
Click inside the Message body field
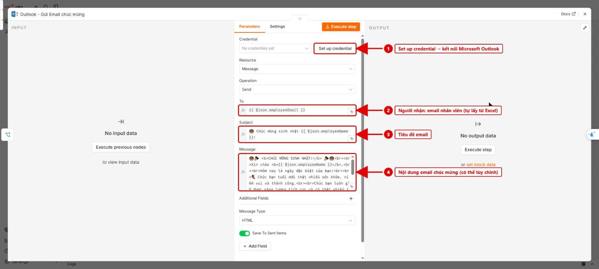298,172
